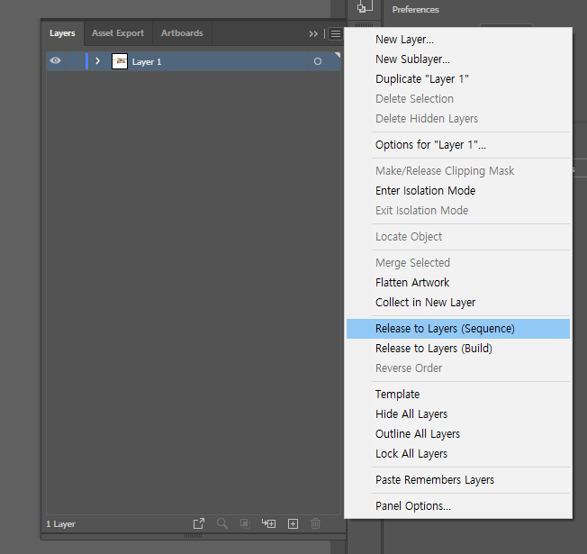The width and height of the screenshot is (587, 554).
Task: Choose Flatten Artwork
Action: pos(458,283)
